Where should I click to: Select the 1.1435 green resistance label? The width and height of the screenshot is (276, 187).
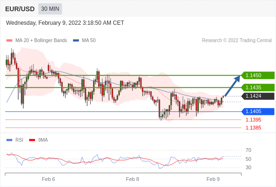coord(258,87)
